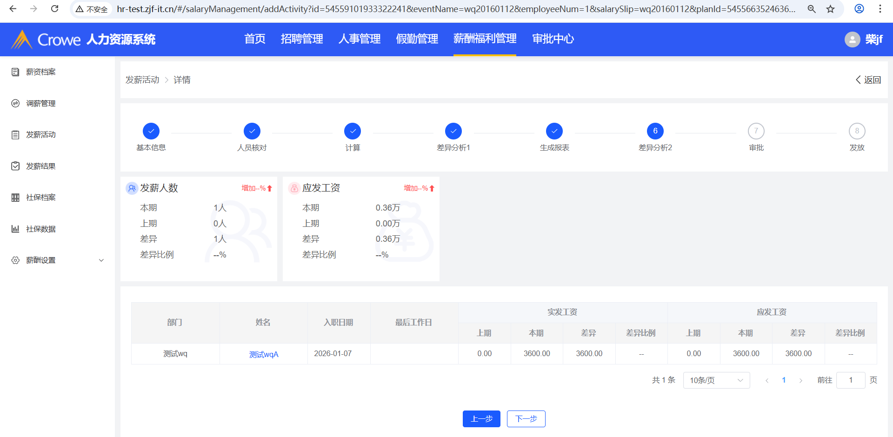Click the 下一步 button
Image resolution: width=893 pixels, height=437 pixels.
526,419
